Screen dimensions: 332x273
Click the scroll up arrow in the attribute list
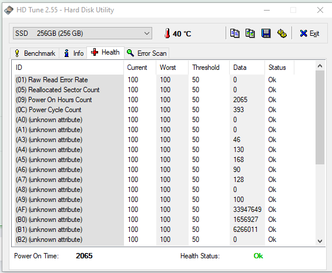coord(320,66)
